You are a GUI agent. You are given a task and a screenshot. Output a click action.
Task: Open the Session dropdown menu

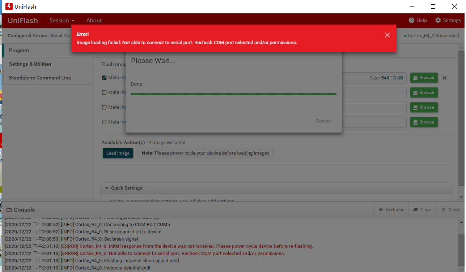(62, 21)
